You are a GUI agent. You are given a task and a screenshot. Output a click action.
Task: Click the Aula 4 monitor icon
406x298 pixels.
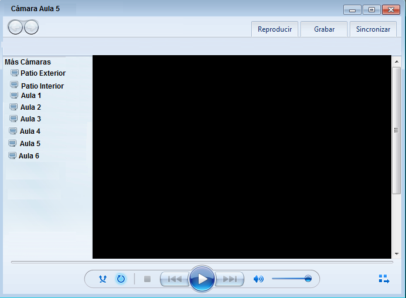pyautogui.click(x=13, y=131)
